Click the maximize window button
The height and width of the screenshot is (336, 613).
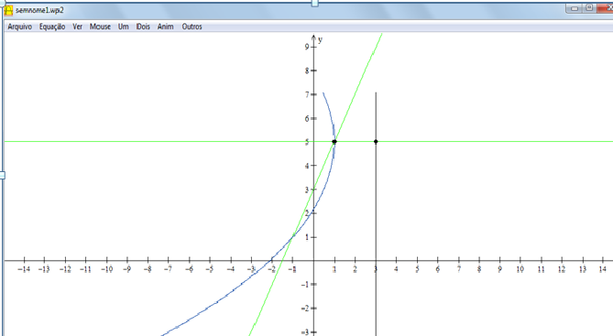[589, 8]
